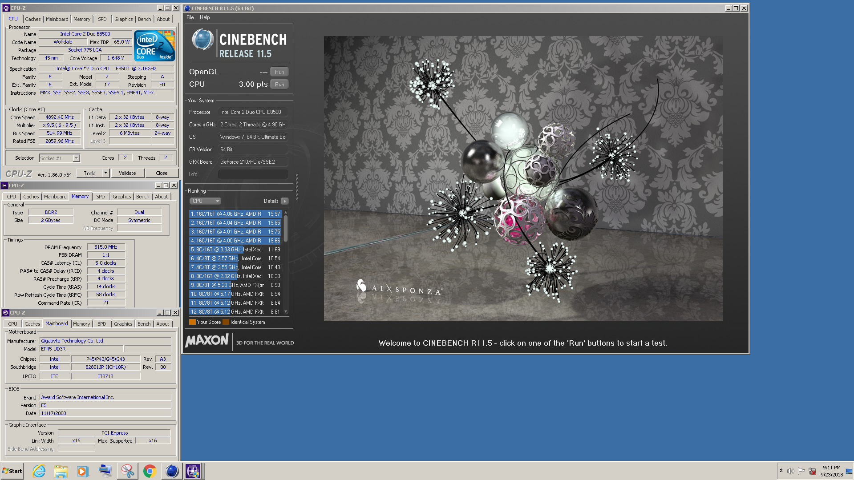854x480 pixels.
Task: Select ranking row 9 8C/8T @ 5.20 GHz
Action: [235, 285]
